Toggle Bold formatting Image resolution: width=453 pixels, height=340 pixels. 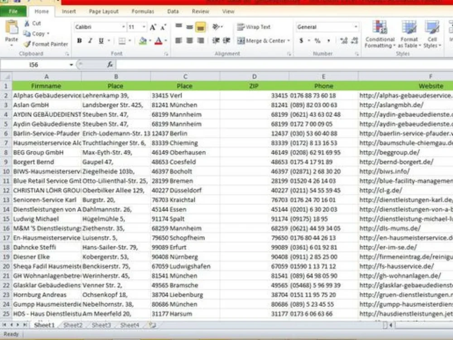(78, 41)
